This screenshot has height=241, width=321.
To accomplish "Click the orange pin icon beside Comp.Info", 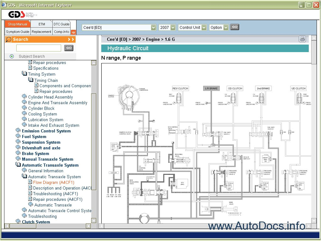I will pyautogui.click(x=73, y=32).
